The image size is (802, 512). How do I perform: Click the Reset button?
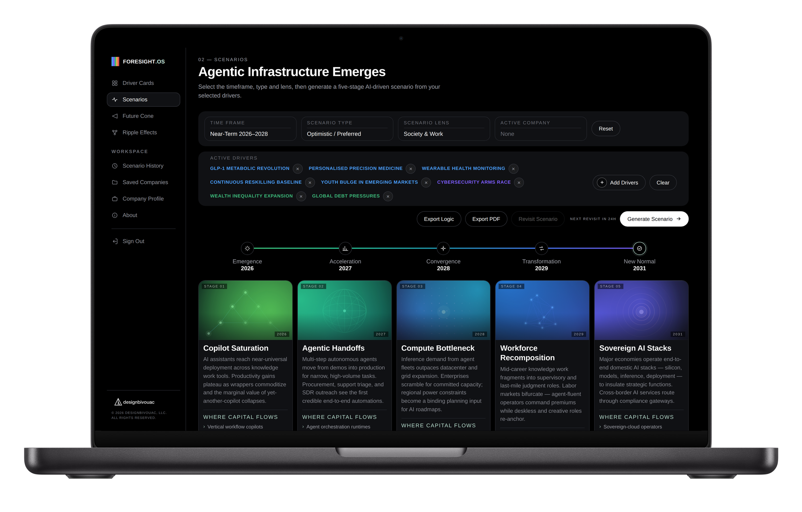point(605,129)
